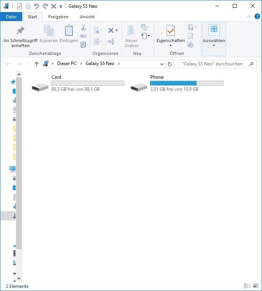
Task: Click the 'move to' icon in Organisieren
Action: 97,30
